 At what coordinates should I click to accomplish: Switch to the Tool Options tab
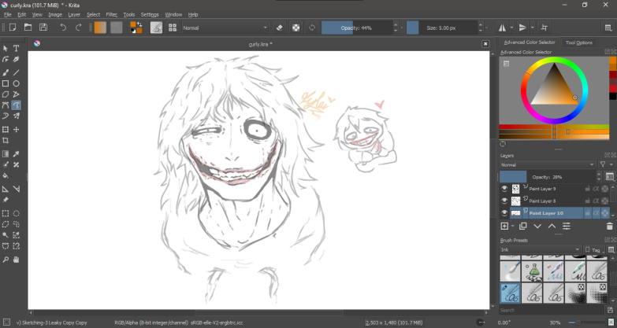pyautogui.click(x=579, y=42)
